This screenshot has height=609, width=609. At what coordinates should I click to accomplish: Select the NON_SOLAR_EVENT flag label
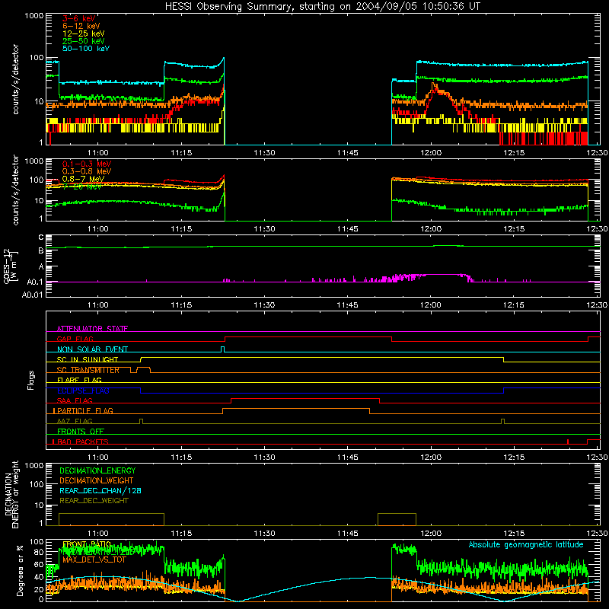[92, 349]
